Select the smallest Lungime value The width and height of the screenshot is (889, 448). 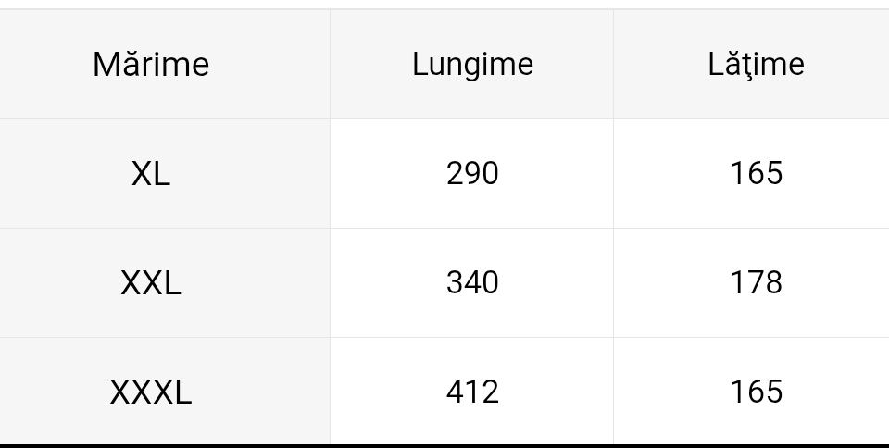472,173
